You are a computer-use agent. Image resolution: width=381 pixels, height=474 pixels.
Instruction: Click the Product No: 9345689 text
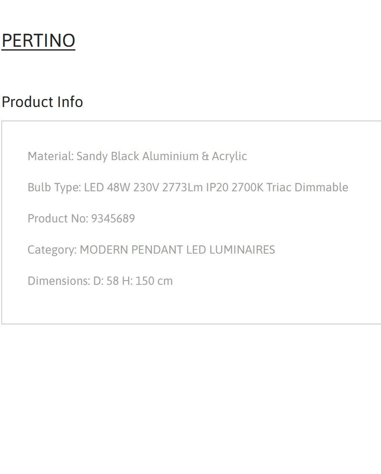(81, 219)
